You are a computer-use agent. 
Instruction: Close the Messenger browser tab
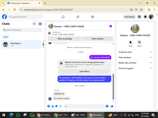click(x=39, y=3)
